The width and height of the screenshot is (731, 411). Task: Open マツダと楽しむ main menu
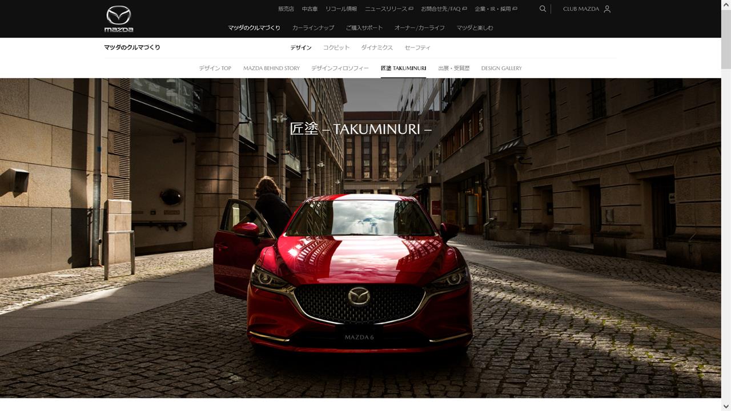[475, 27]
